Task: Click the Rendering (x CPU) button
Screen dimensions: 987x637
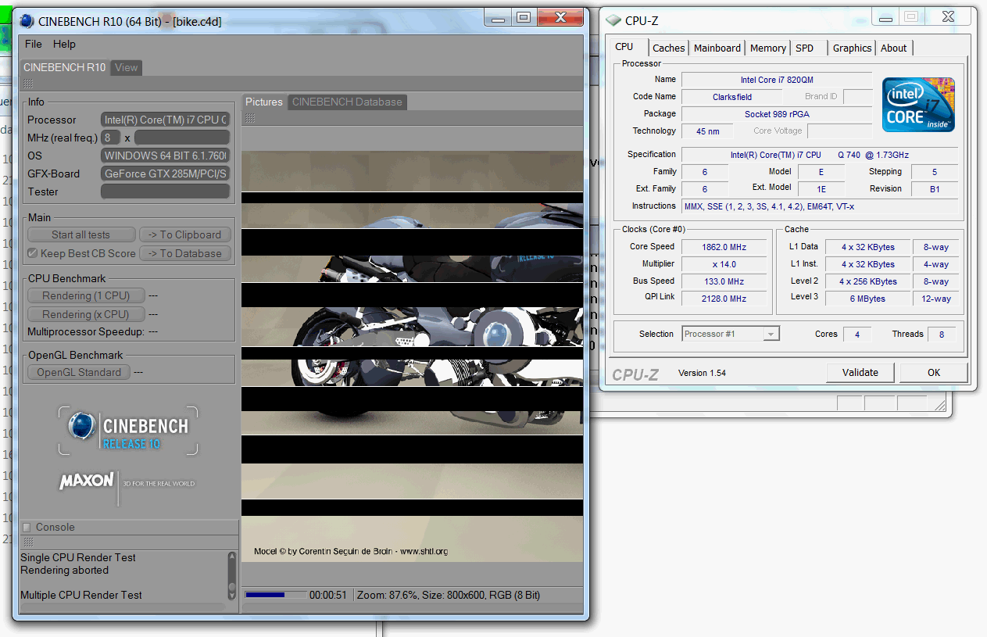Action: coord(86,314)
